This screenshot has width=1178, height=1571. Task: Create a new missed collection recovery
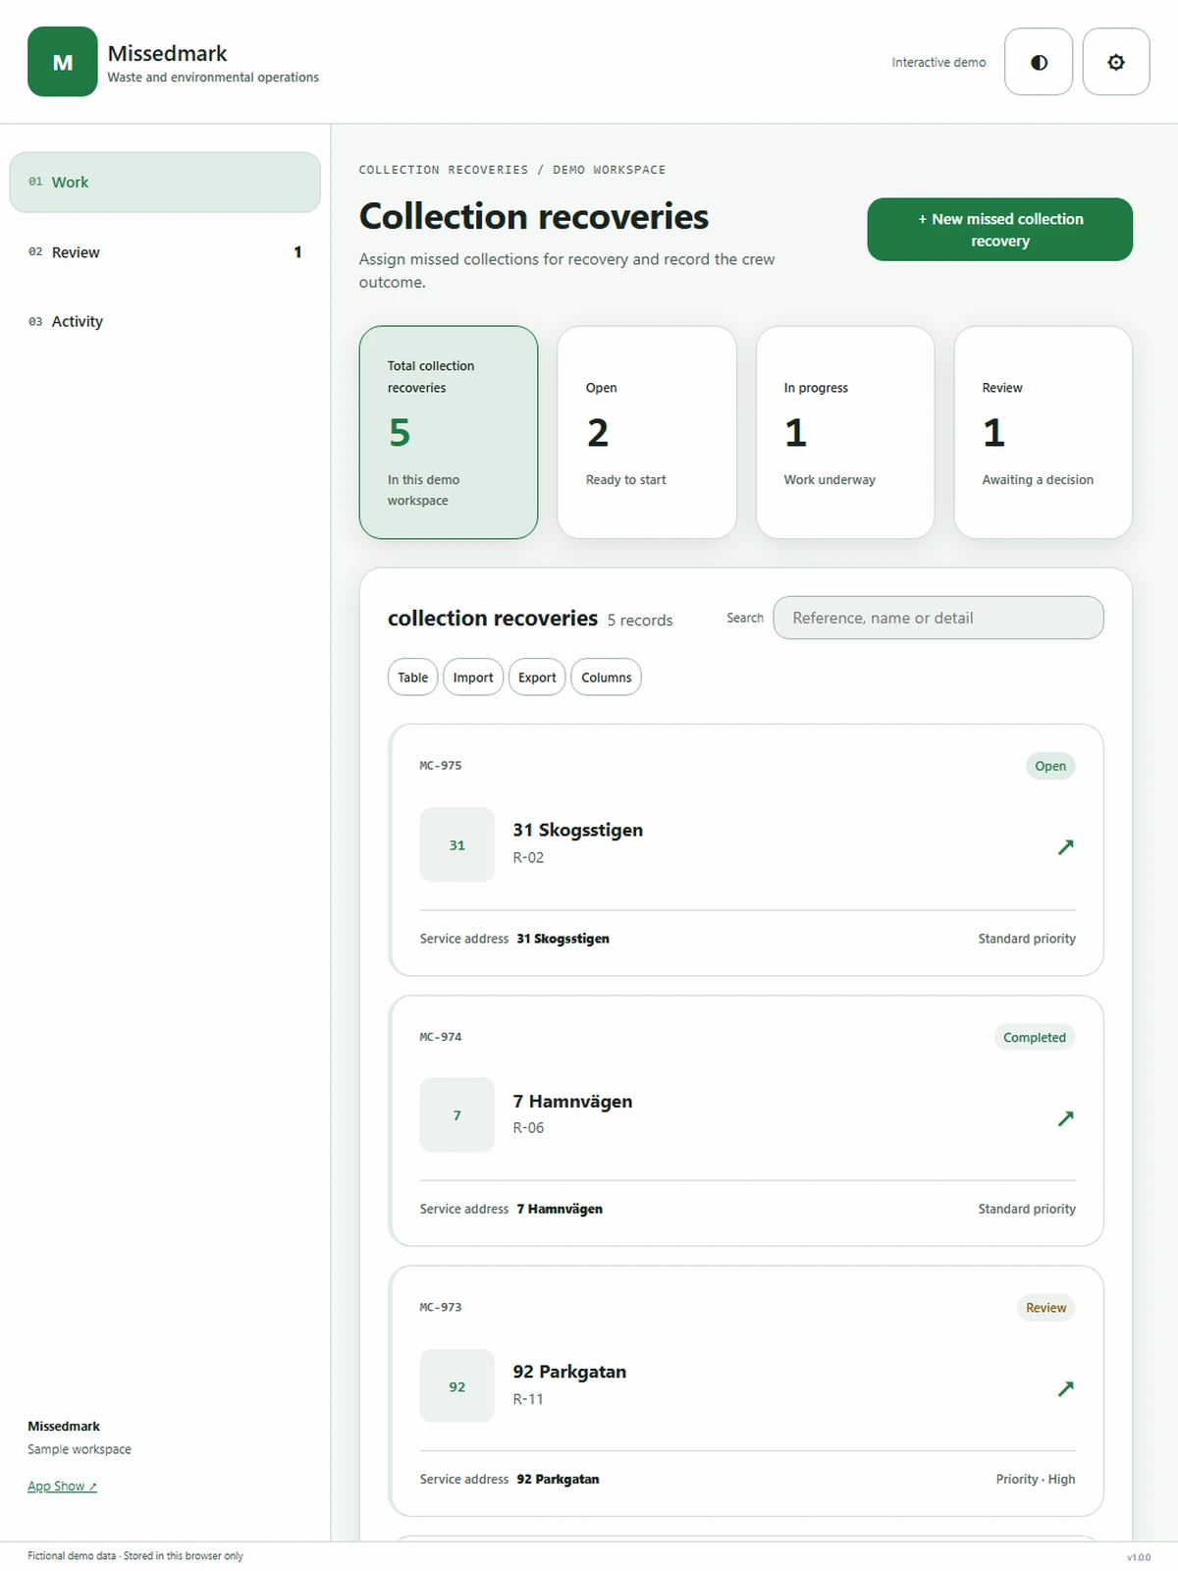point(1000,230)
